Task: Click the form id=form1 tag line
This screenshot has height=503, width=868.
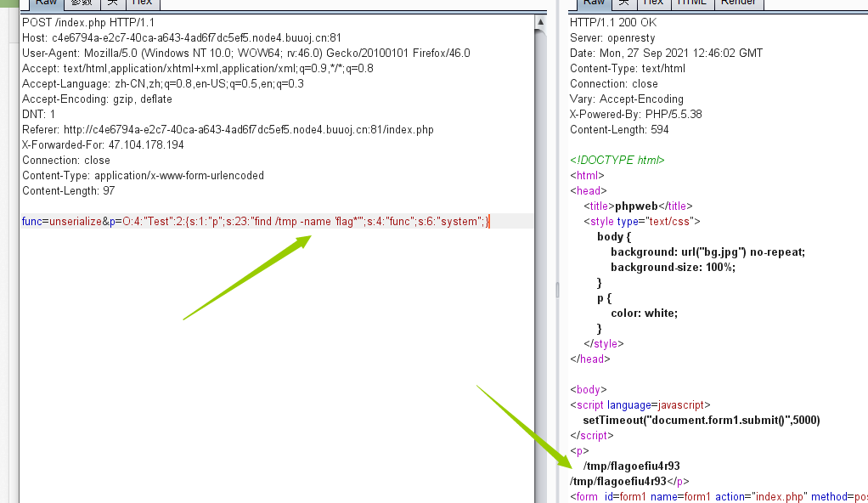Action: (719, 497)
